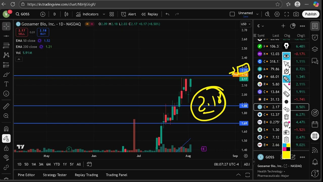The image size is (323, 182).
Task: Select the text annotation tool
Action: click(x=6, y=84)
